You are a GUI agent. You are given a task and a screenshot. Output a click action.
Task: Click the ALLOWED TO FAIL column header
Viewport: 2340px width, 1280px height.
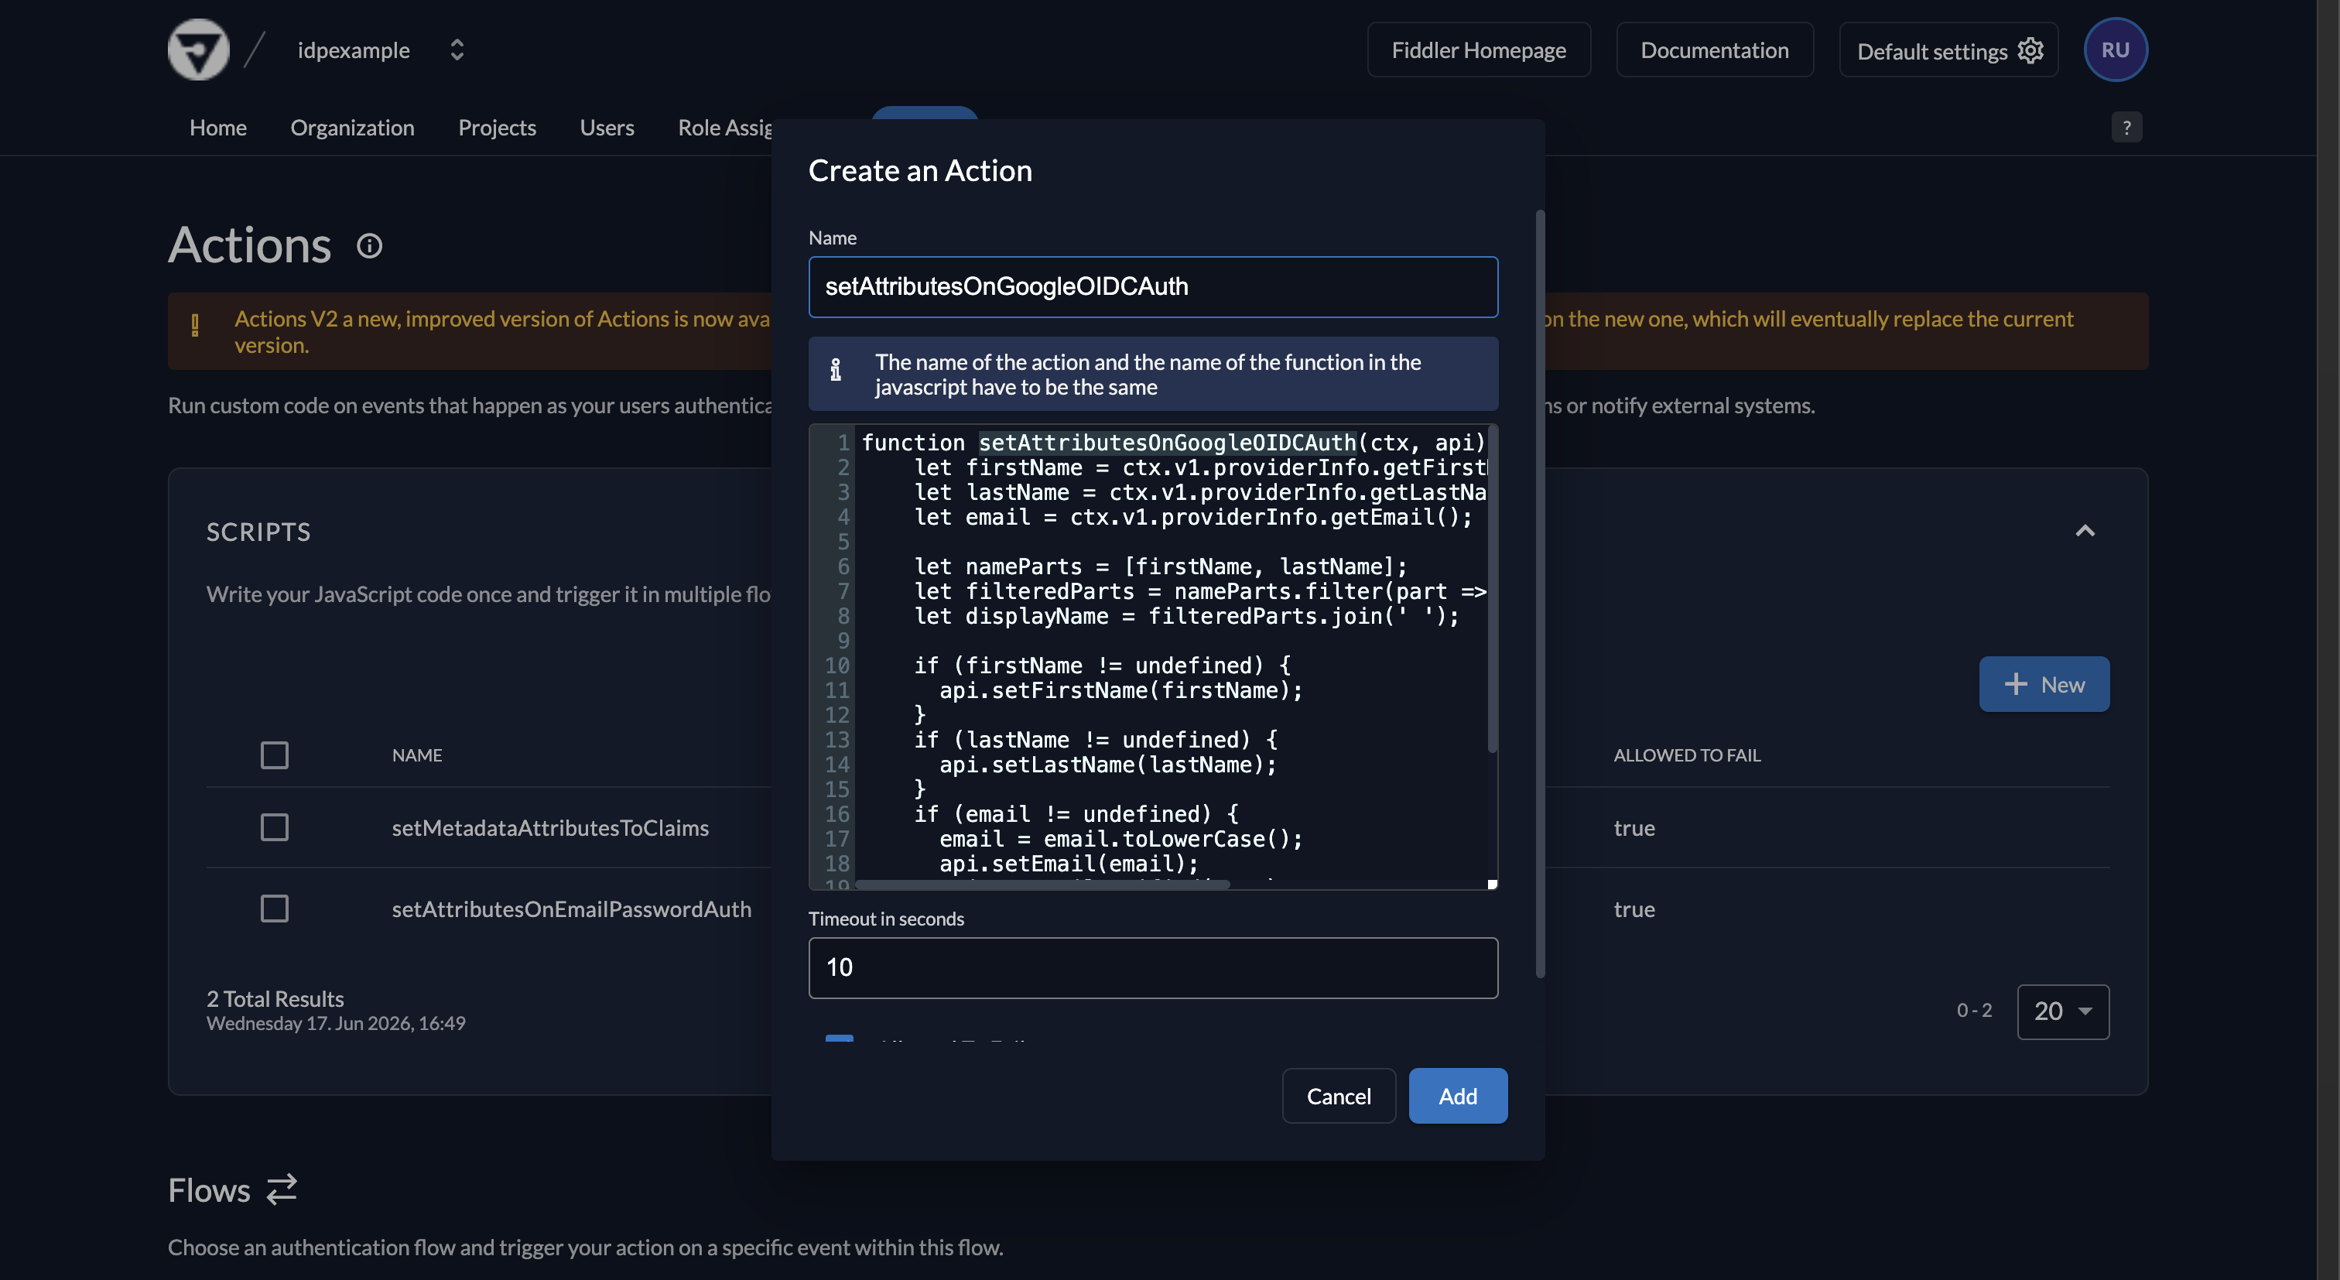[x=1686, y=755]
